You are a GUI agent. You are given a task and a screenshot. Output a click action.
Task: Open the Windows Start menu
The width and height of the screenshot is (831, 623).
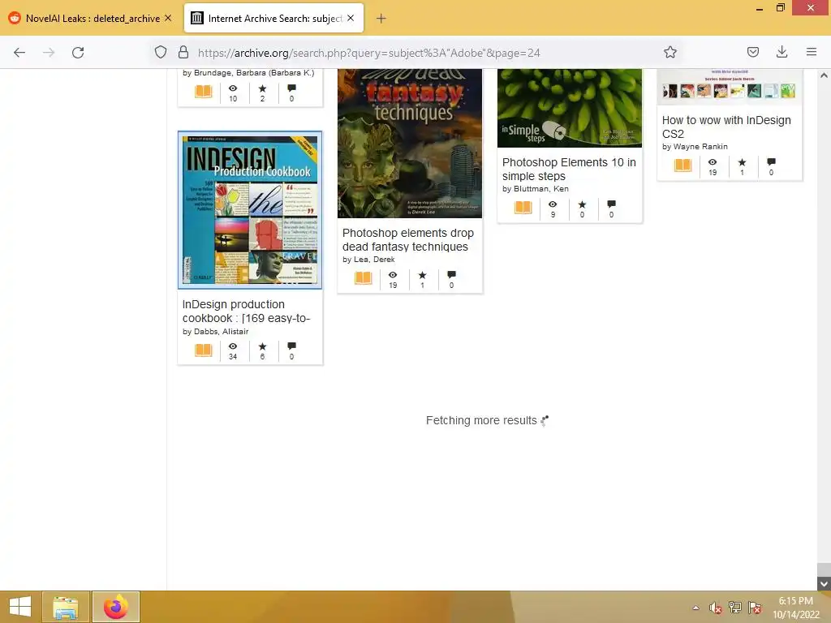point(20,607)
